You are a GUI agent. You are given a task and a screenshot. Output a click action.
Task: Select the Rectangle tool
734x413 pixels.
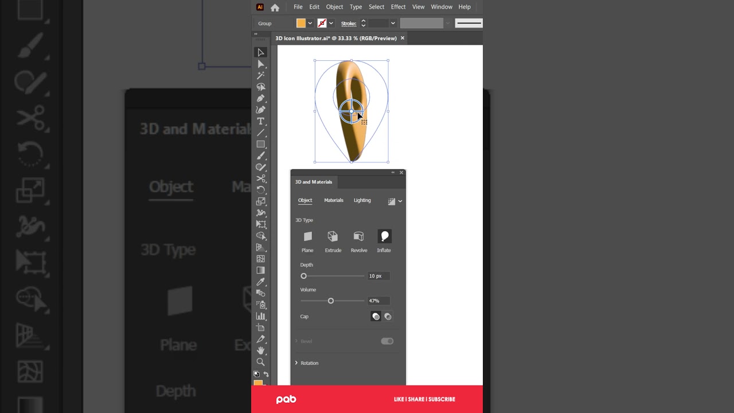[261, 144]
